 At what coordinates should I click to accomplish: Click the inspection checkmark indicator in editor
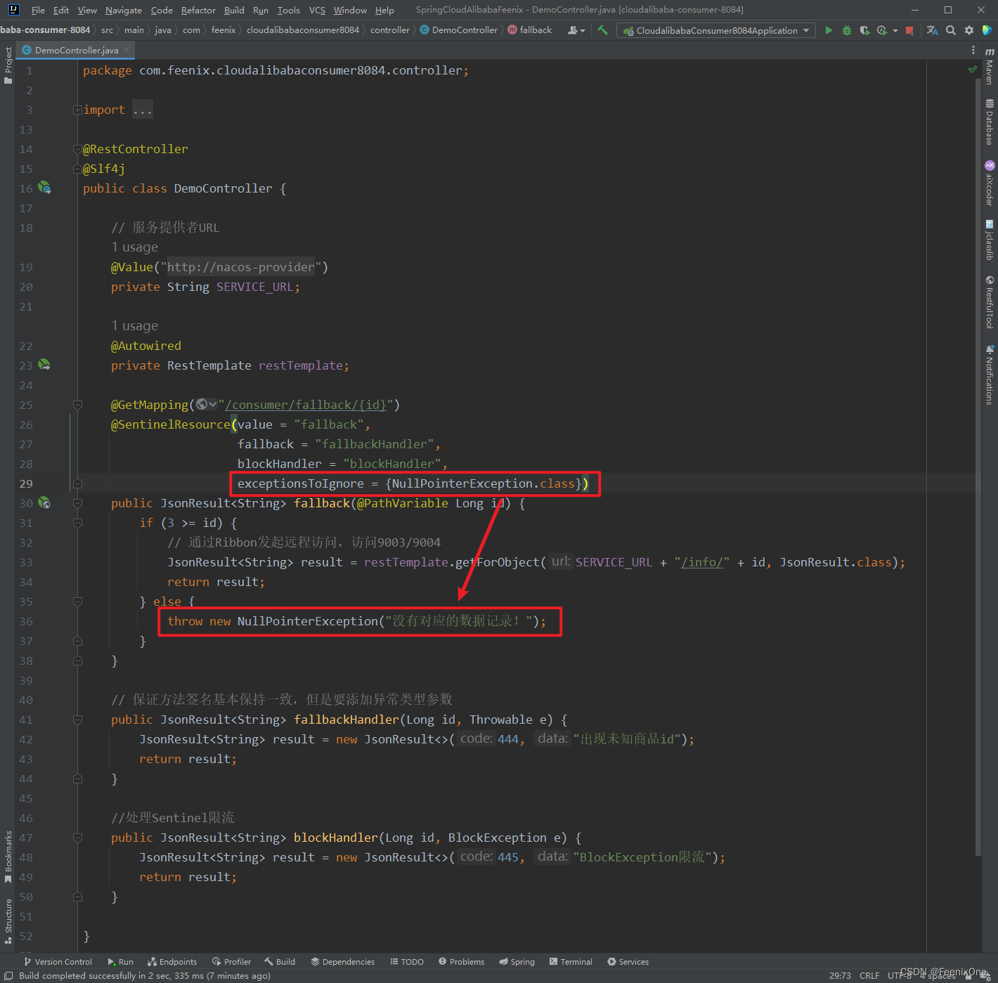973,69
